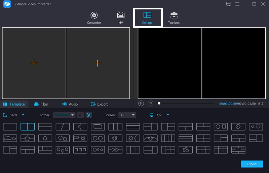
Task: Select the diagonal split layout template
Action: tap(63, 127)
